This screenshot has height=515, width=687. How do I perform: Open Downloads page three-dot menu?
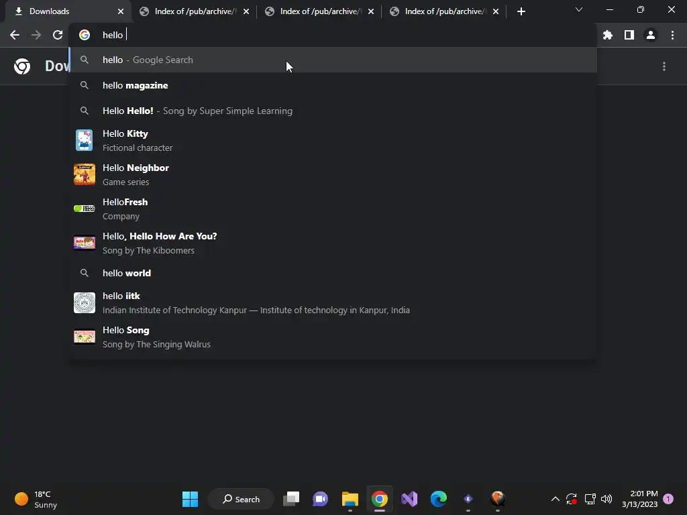pos(664,66)
